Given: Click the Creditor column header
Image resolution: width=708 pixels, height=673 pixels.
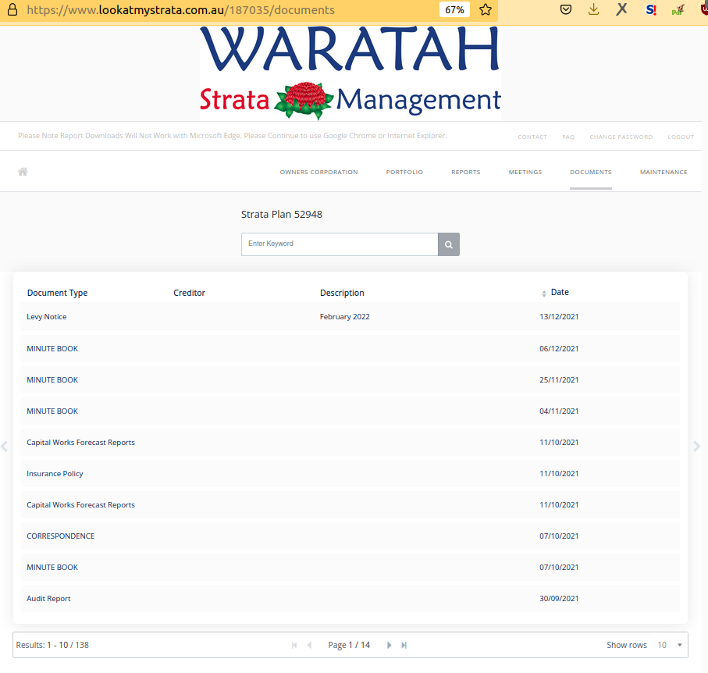Looking at the screenshot, I should [x=189, y=293].
